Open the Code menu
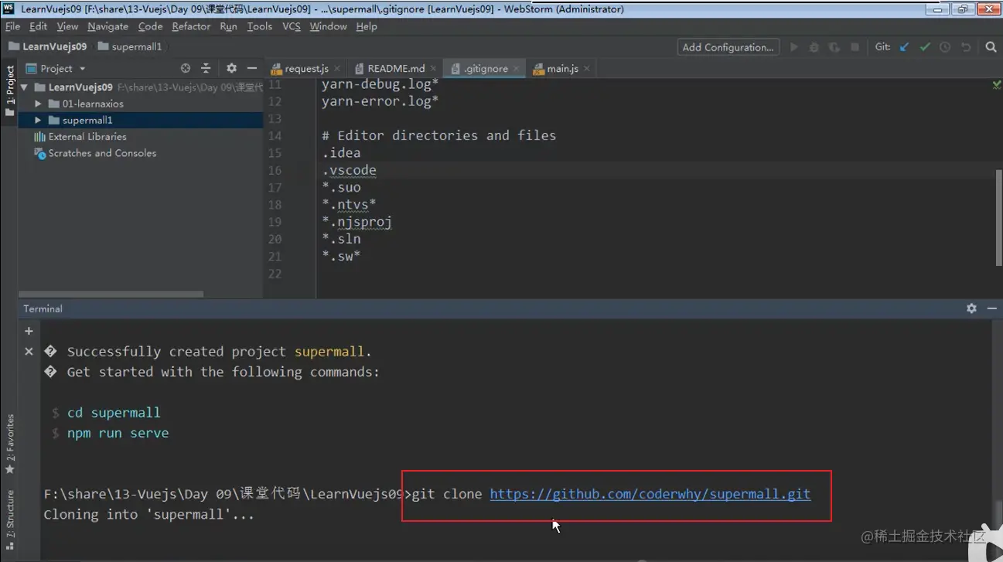The height and width of the screenshot is (562, 1003). point(150,26)
